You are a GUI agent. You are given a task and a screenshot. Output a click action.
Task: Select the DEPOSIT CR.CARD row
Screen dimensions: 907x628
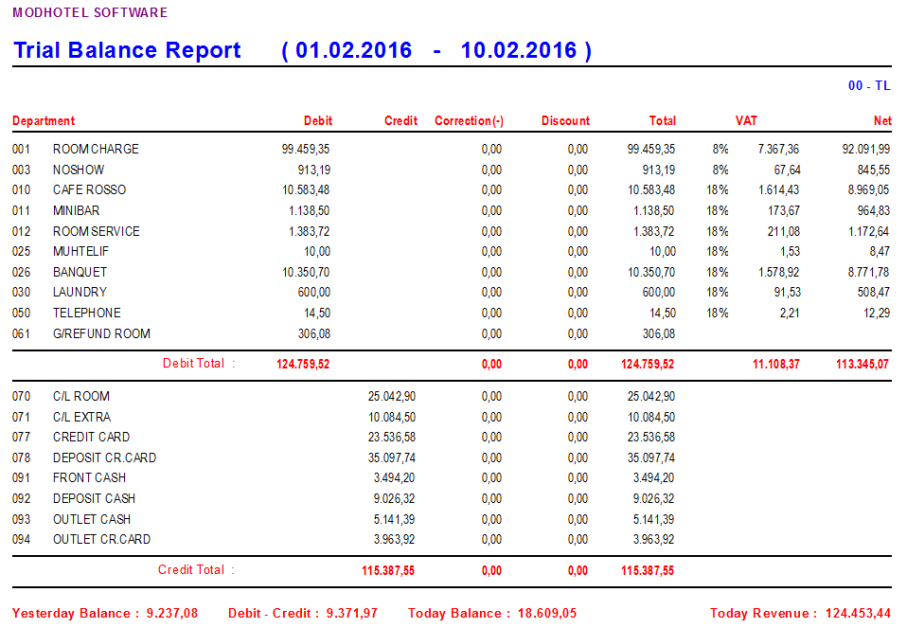[x=104, y=458]
